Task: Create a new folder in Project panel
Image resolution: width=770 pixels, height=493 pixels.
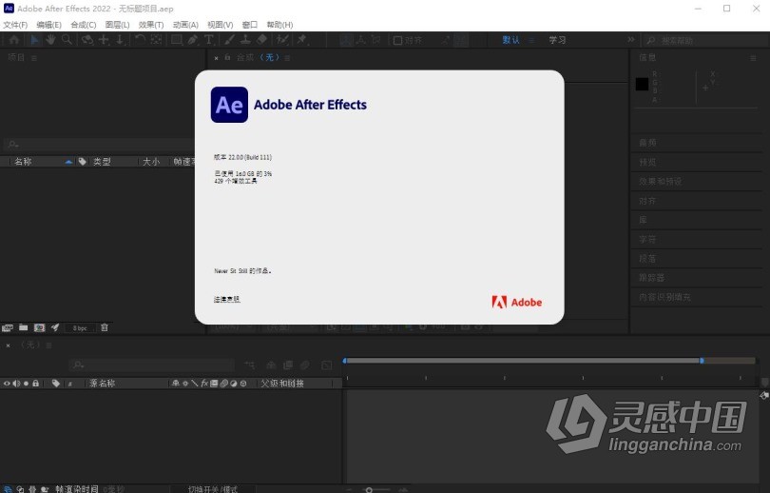Action: [x=23, y=327]
